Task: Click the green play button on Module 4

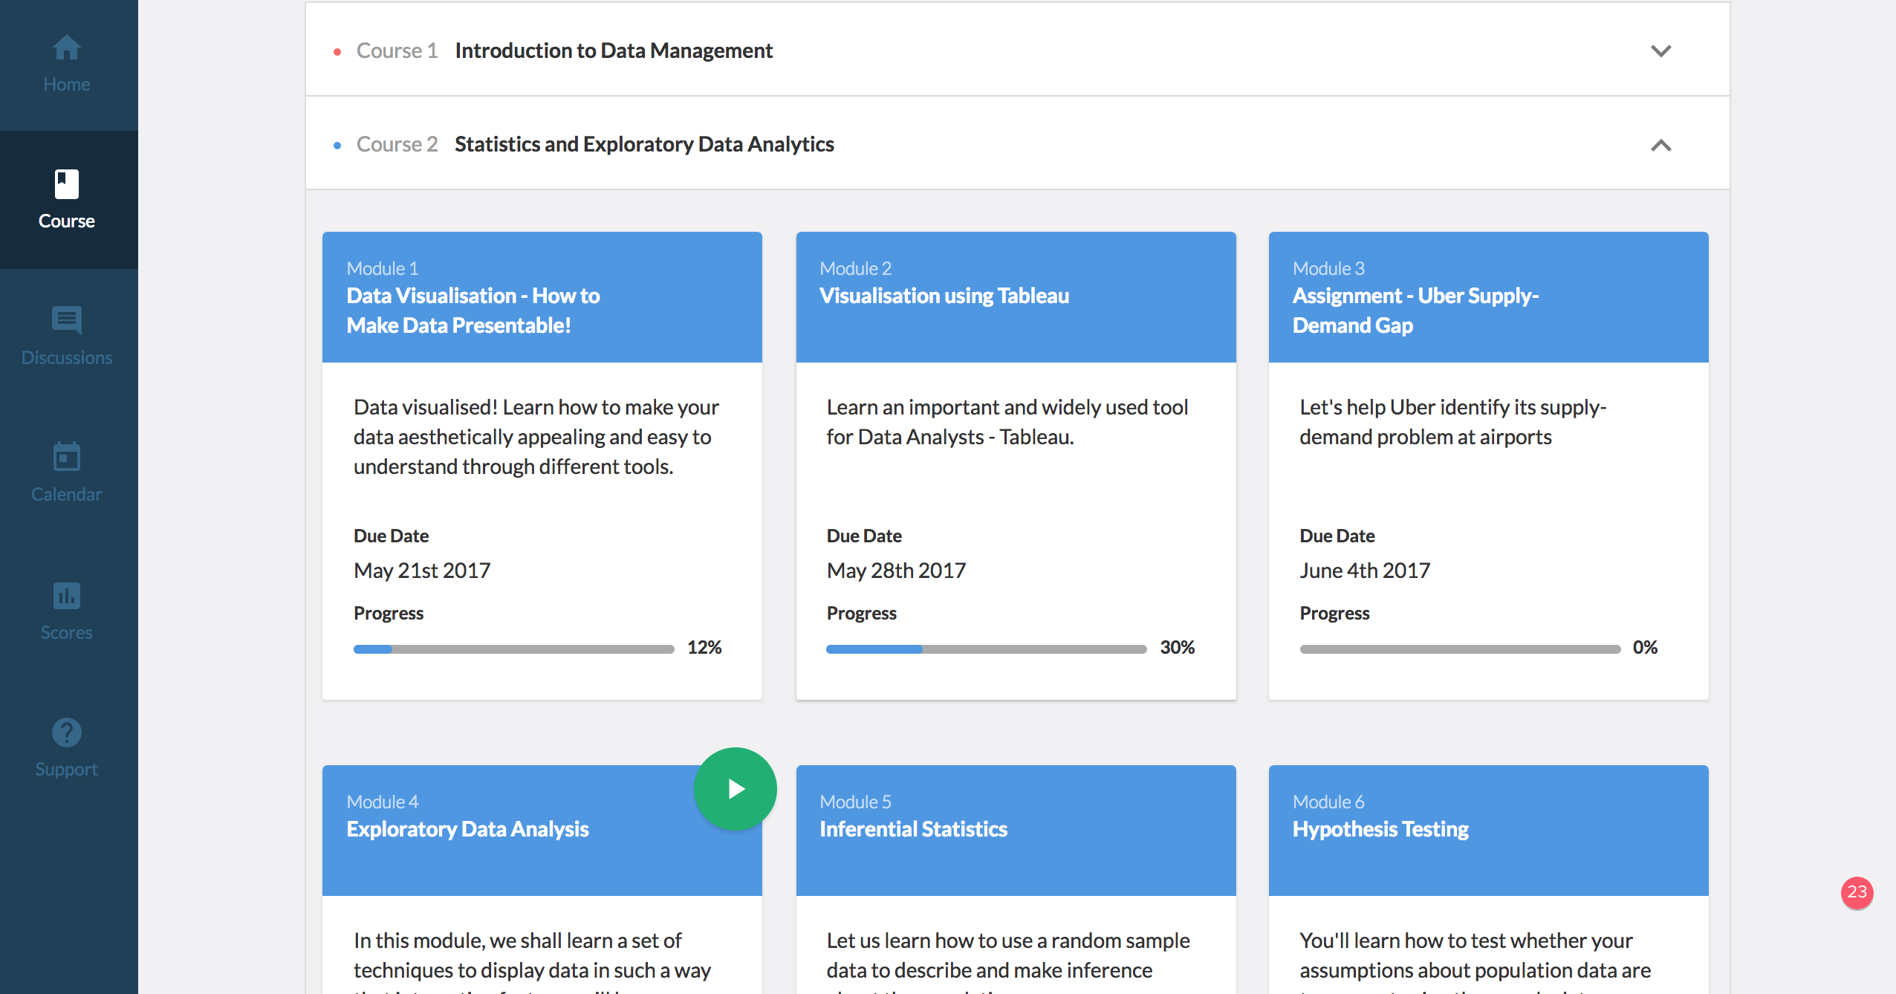Action: click(x=735, y=788)
